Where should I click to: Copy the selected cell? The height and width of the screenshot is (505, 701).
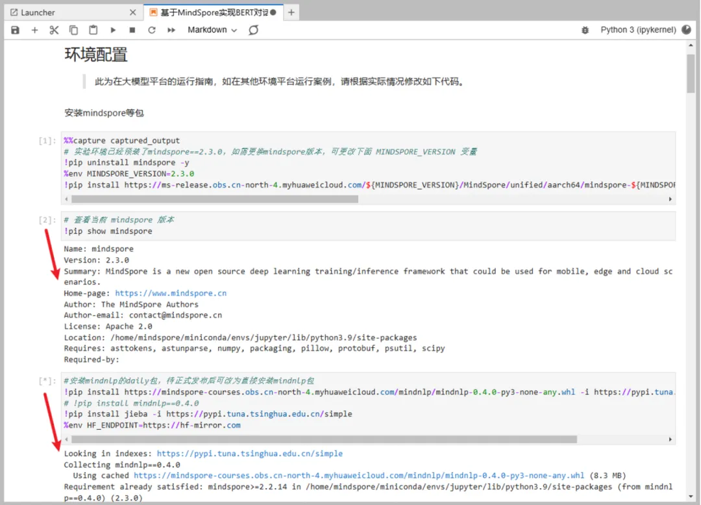point(73,30)
